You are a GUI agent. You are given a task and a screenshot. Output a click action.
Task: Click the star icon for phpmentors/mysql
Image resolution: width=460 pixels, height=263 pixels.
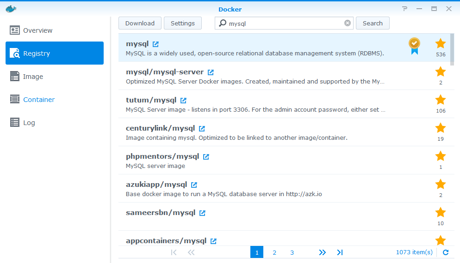441,156
